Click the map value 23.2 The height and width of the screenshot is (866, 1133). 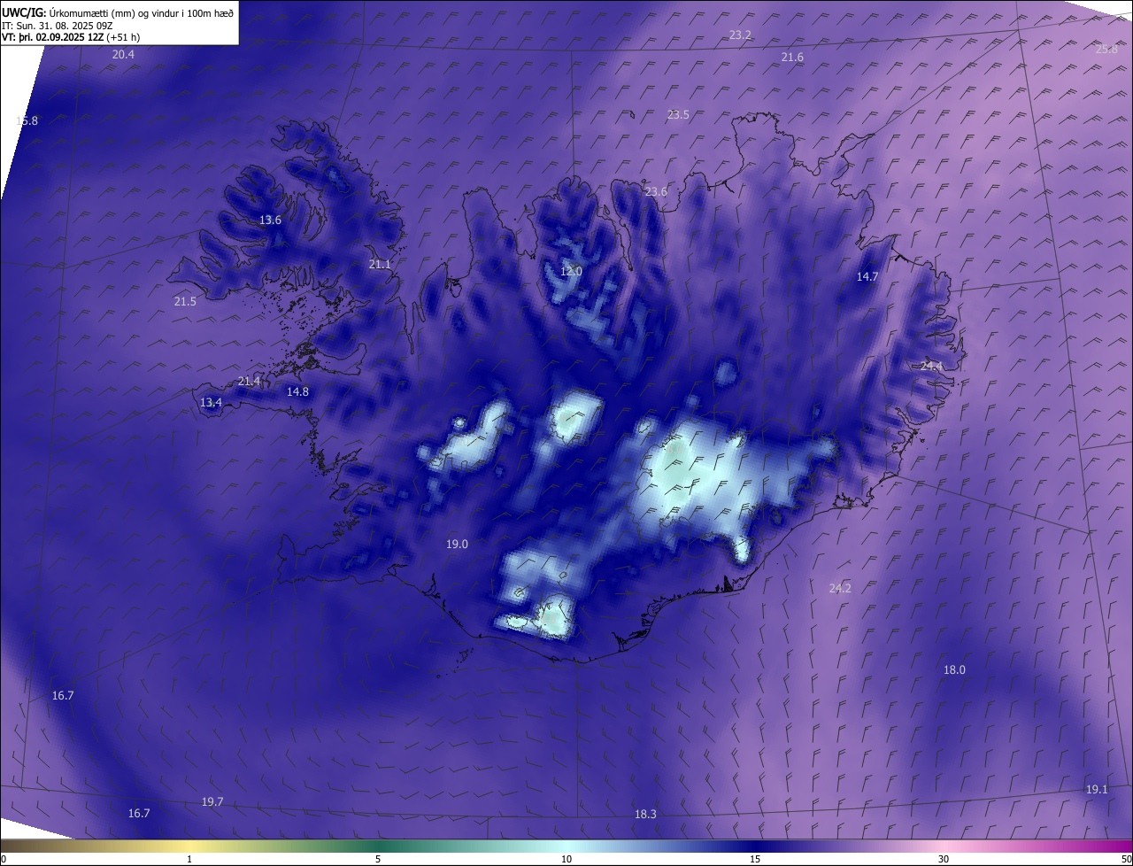click(x=740, y=35)
